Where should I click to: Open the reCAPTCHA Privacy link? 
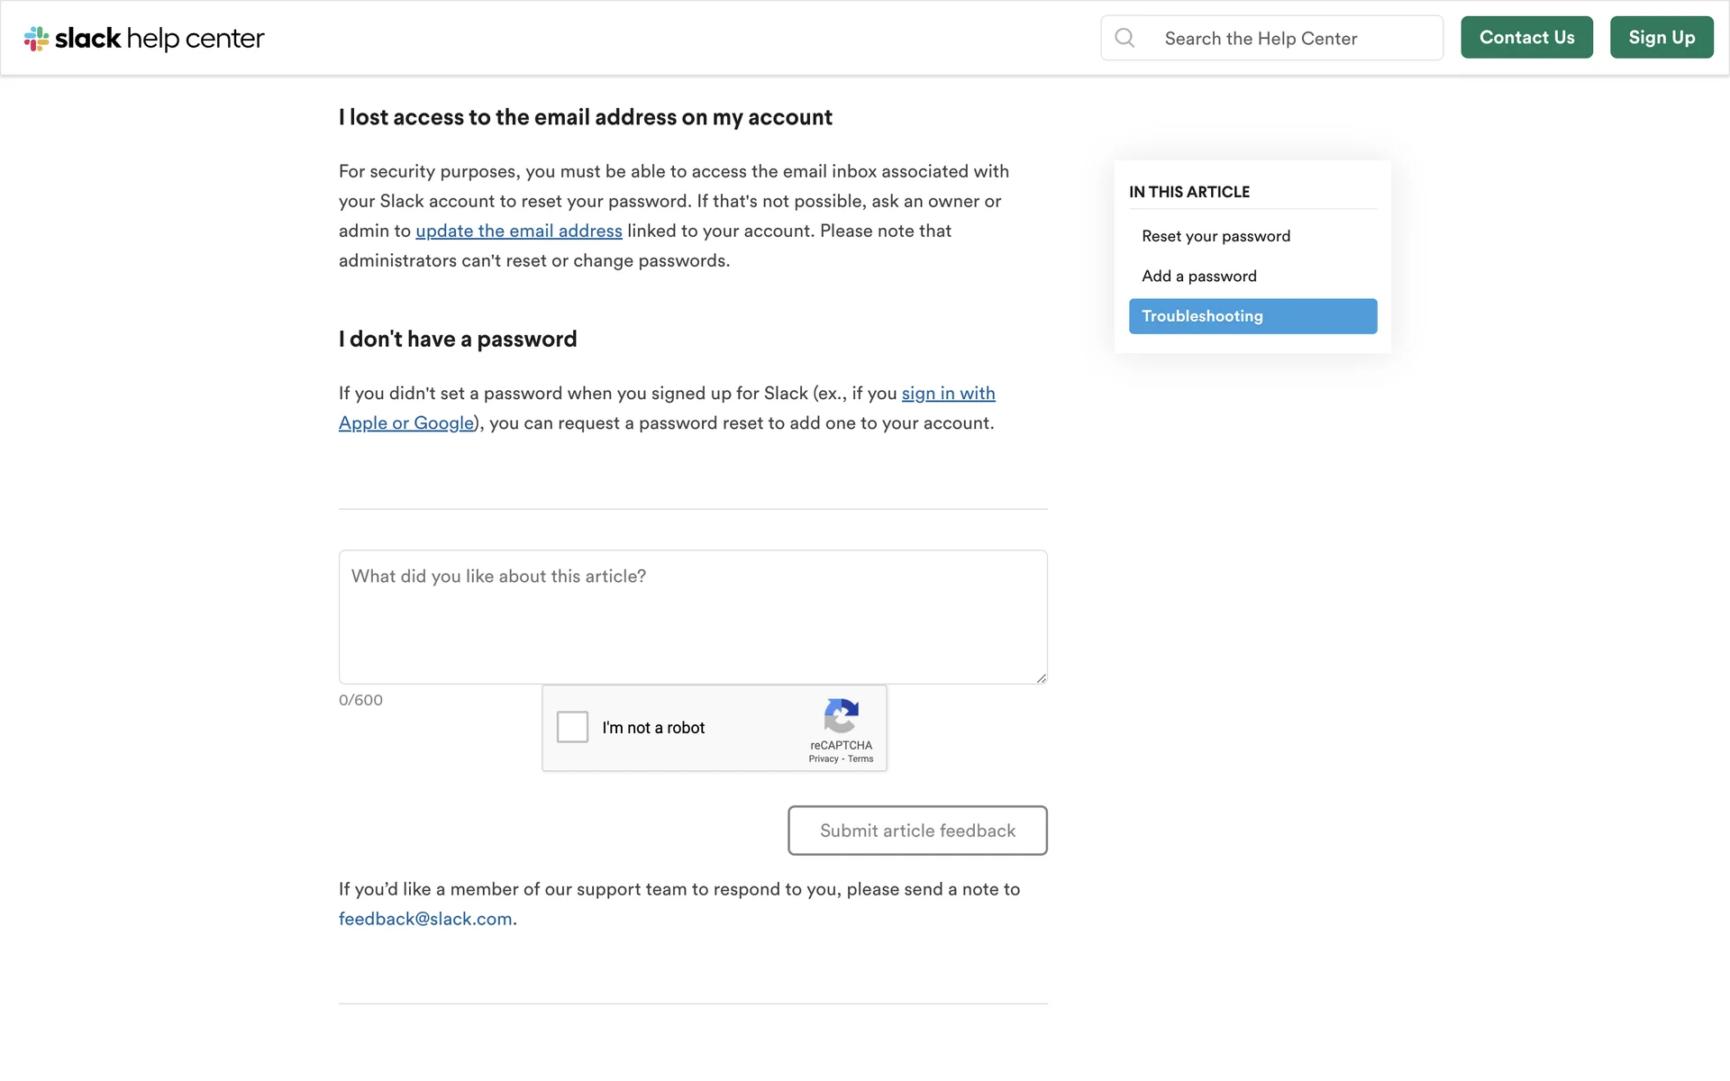(x=823, y=759)
